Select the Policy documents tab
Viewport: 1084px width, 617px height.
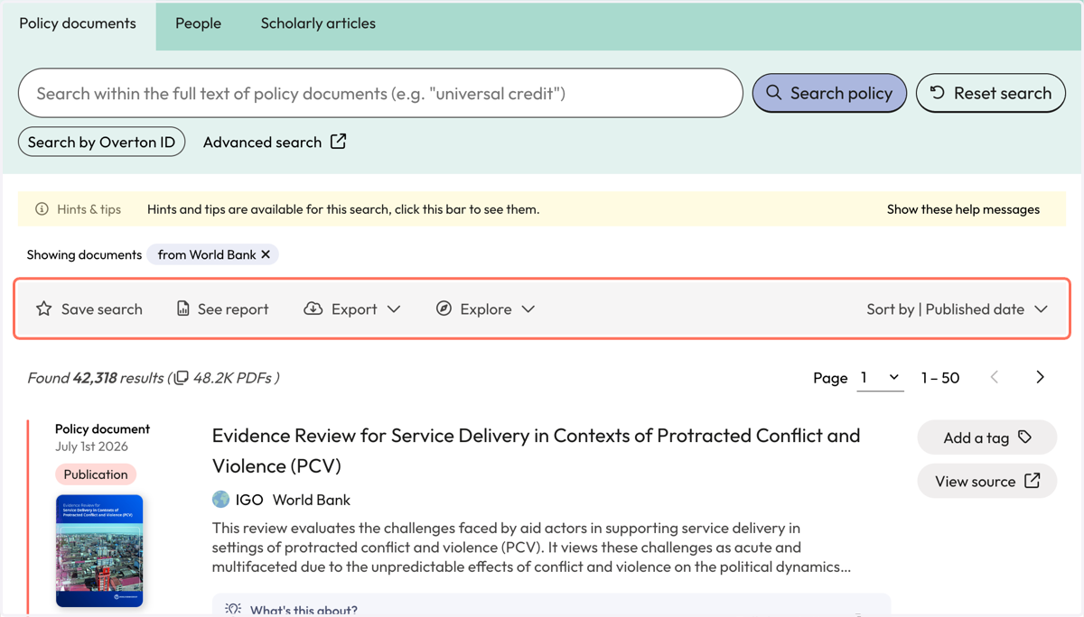78,23
